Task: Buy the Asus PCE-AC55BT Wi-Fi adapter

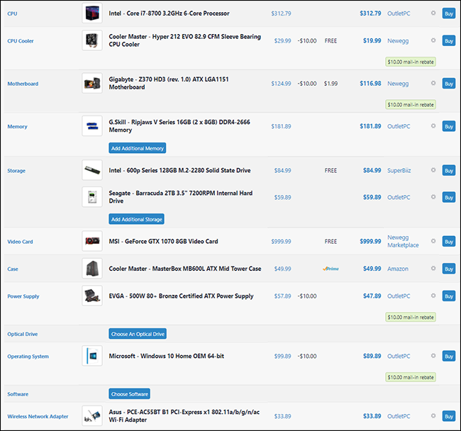Action: click(x=449, y=416)
